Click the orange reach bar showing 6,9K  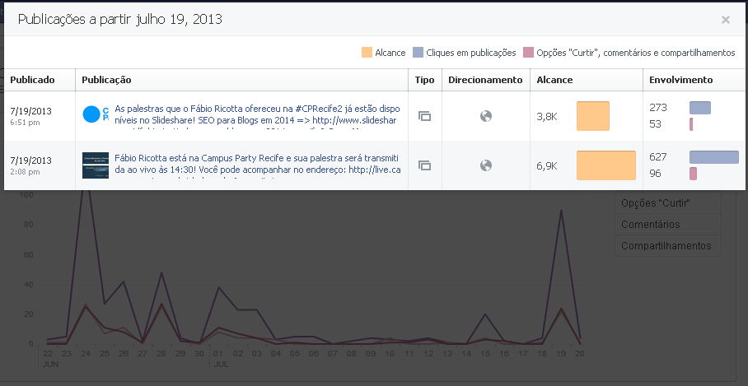(x=605, y=165)
